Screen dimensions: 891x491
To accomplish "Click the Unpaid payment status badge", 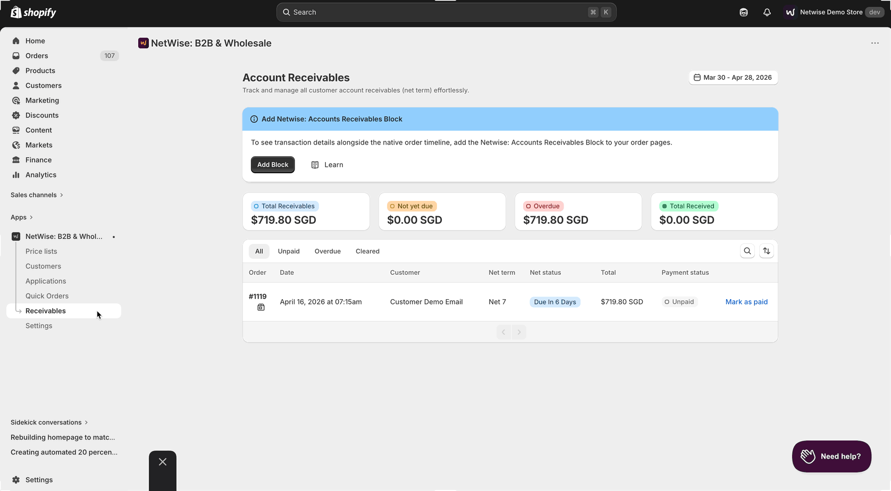I will (x=679, y=302).
